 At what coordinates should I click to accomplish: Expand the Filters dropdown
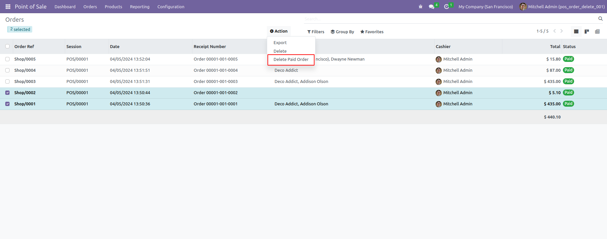(x=316, y=32)
